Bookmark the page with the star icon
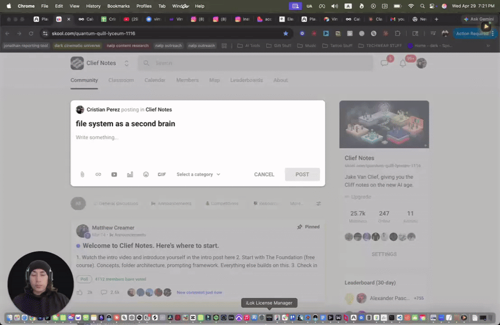This screenshot has width=500, height=325. click(286, 34)
